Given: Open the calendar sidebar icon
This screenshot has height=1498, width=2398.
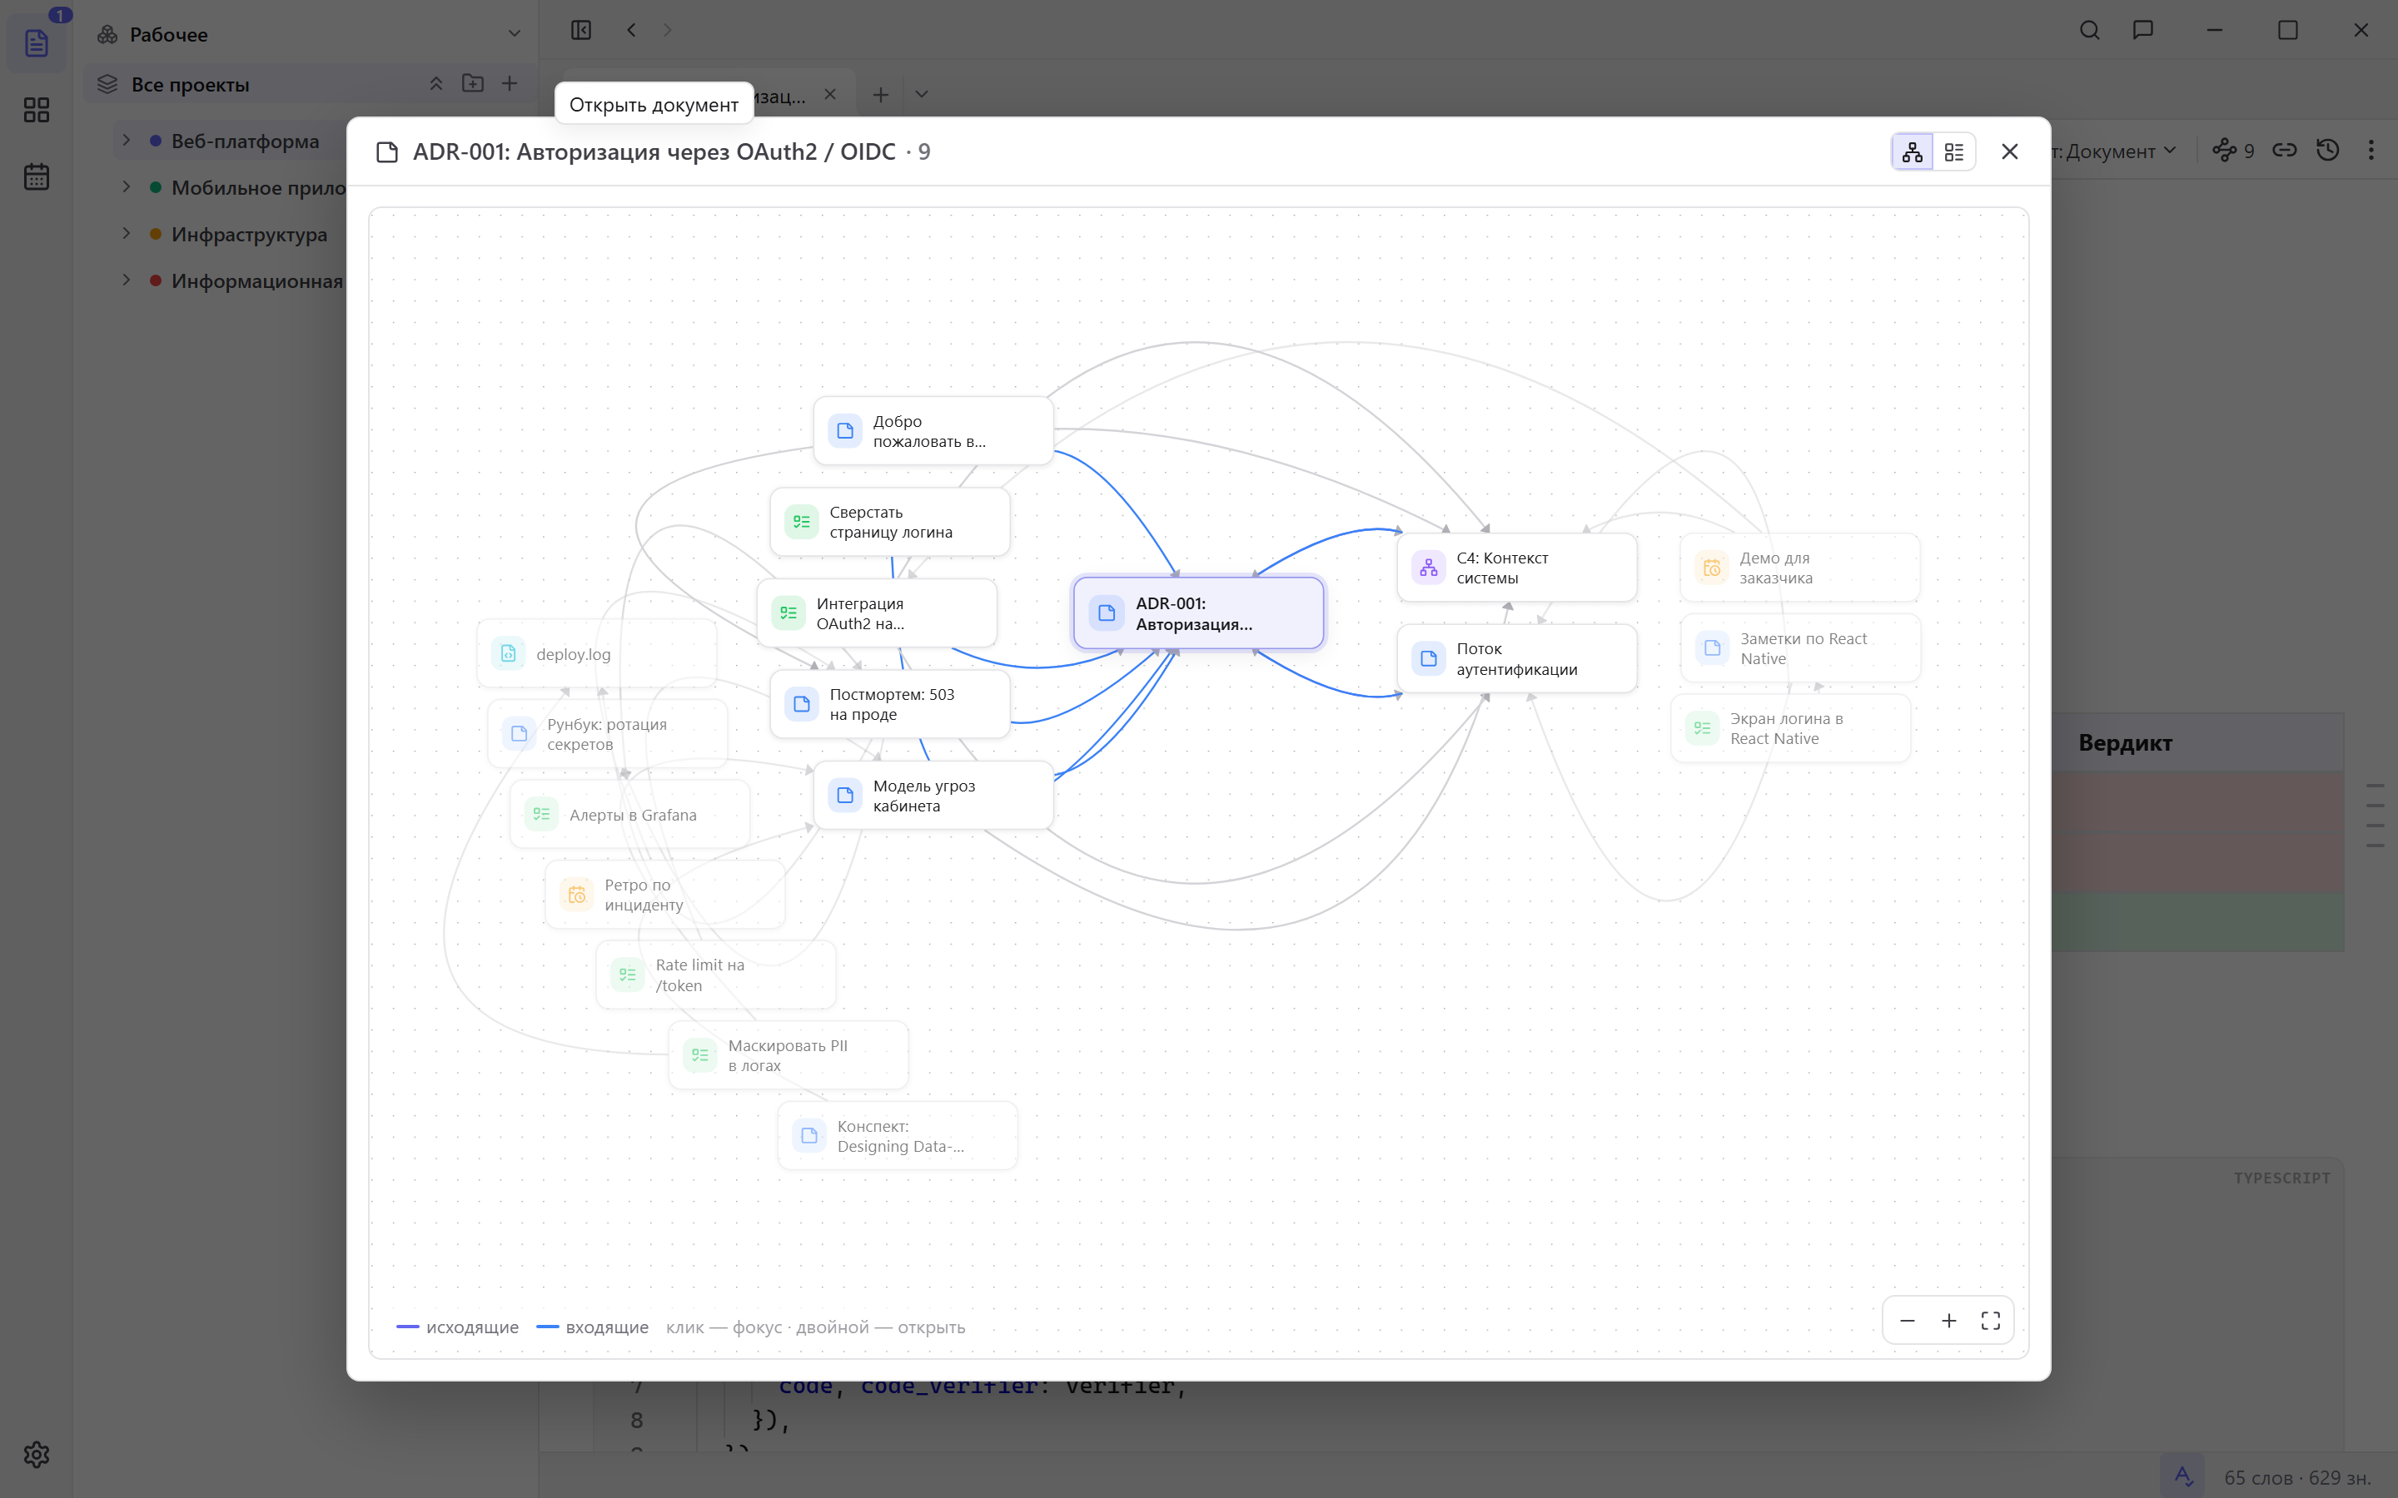Looking at the screenshot, I should pos(37,176).
